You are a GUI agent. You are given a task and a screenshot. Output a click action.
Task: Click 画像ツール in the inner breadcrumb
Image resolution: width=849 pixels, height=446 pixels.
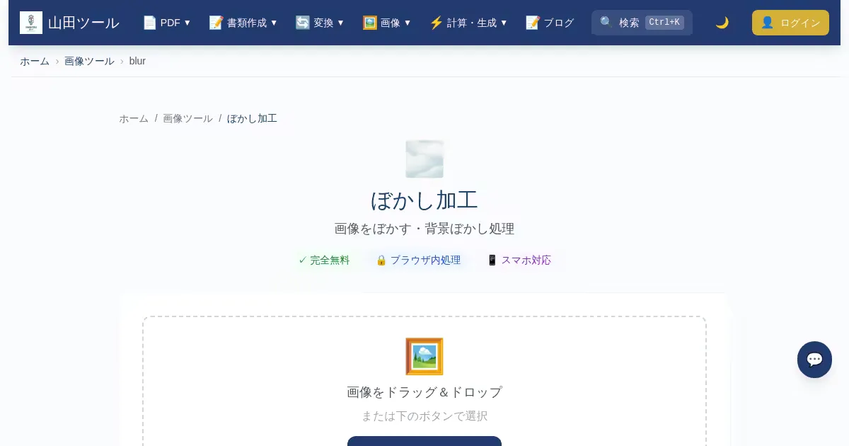pyautogui.click(x=187, y=118)
